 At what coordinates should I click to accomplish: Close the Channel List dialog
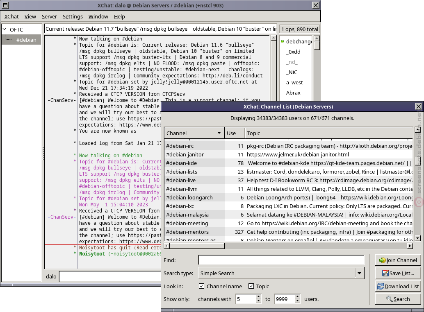coord(419,106)
